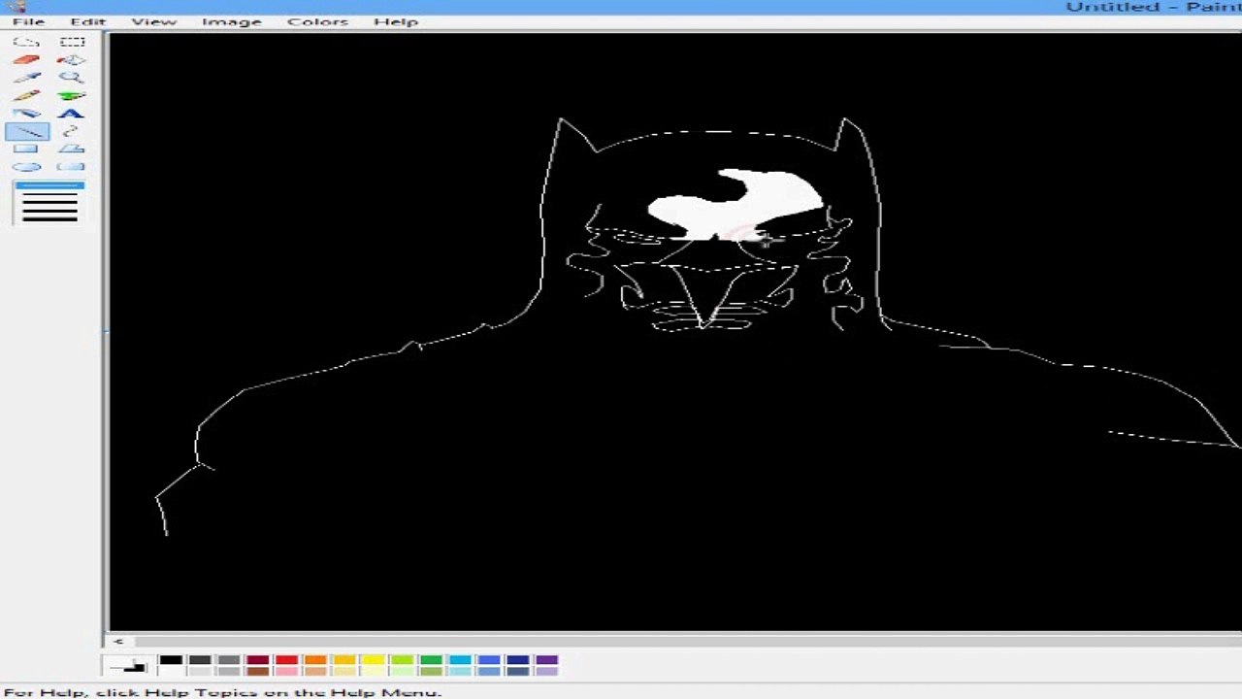This screenshot has width=1242, height=699.
Task: Select the Magnifier tool
Action: [72, 78]
